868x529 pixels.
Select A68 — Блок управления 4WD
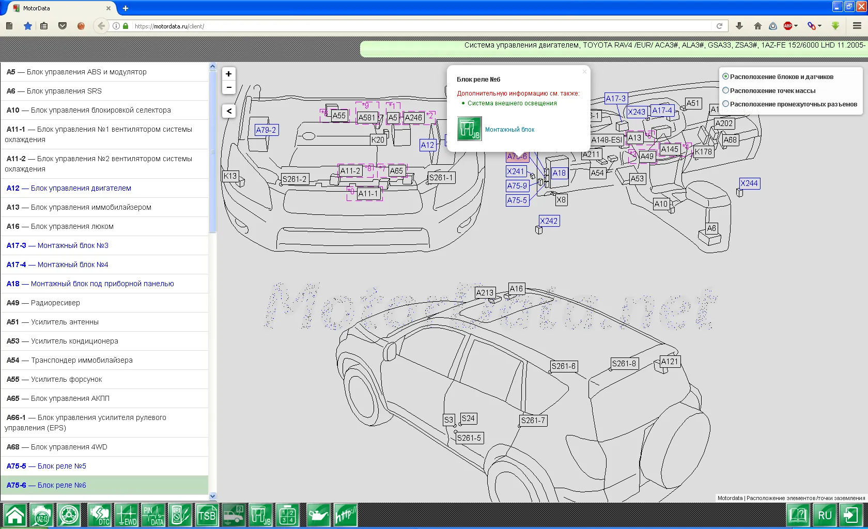104,447
